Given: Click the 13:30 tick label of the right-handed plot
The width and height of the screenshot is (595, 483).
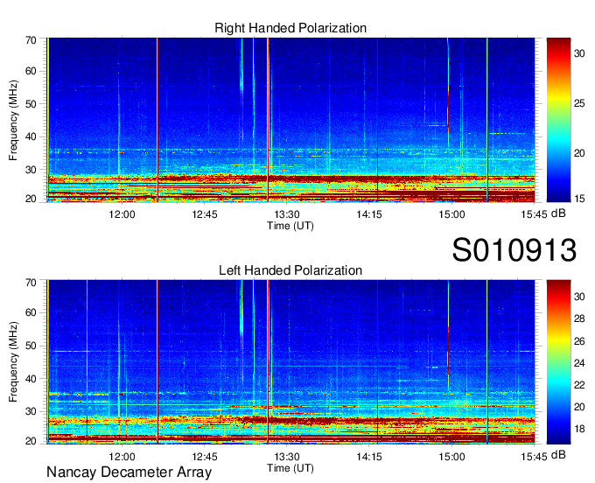Looking at the screenshot, I should [x=287, y=214].
